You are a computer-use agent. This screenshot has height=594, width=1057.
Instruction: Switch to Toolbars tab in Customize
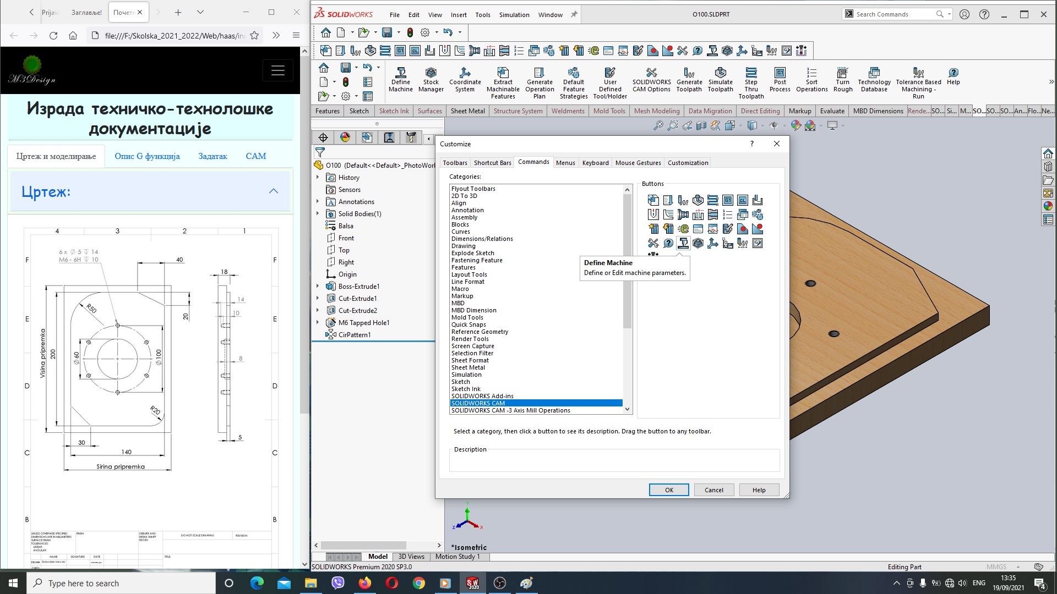455,163
